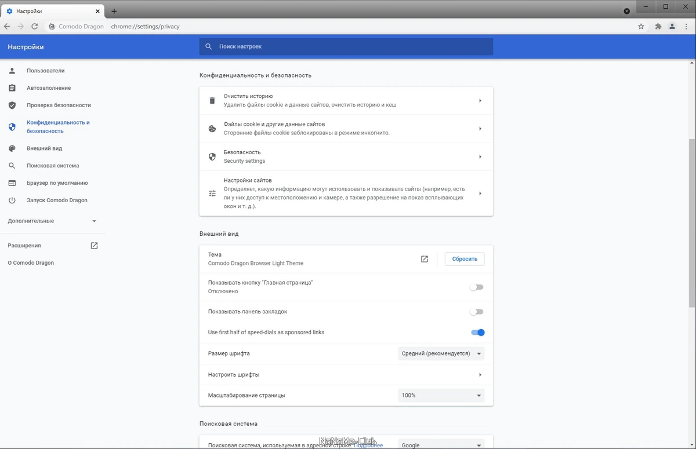This screenshot has width=696, height=449.
Task: Bookmark this page with the star icon
Action: tap(641, 27)
